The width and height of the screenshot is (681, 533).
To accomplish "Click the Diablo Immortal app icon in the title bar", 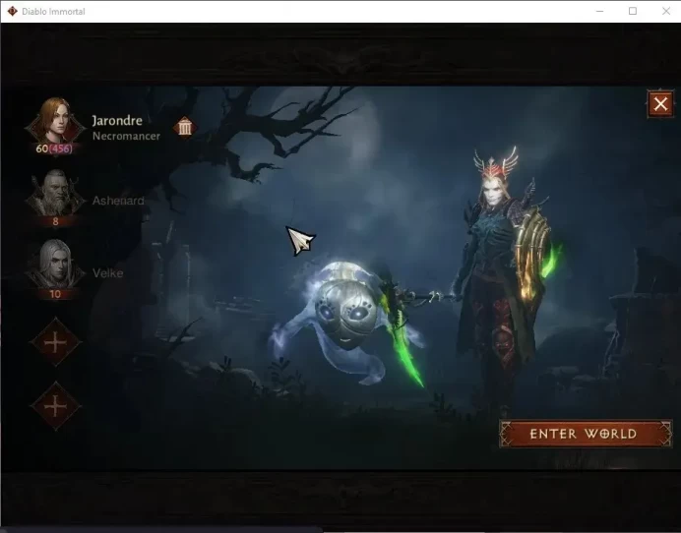I will point(12,11).
